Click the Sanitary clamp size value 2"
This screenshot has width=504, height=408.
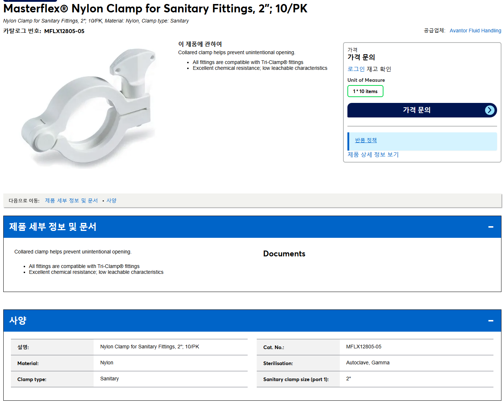coord(349,379)
